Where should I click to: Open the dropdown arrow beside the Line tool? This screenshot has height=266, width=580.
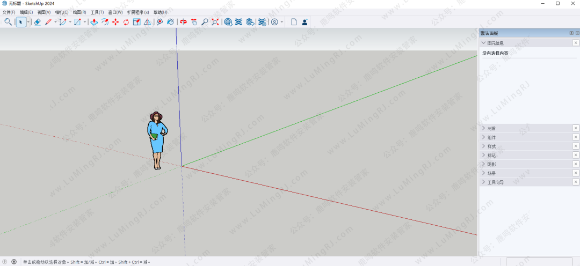tap(55, 22)
